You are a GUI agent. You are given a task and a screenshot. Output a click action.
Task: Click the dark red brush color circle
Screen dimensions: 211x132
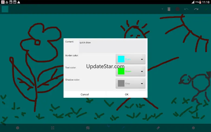coord(178,9)
